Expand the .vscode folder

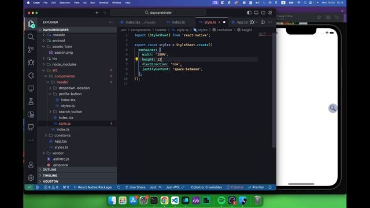[x=77, y=35]
